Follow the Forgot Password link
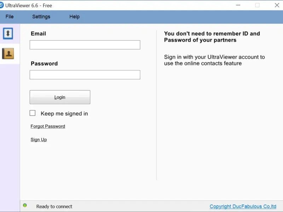Screen dimensions: 283x212 [x=48, y=126]
